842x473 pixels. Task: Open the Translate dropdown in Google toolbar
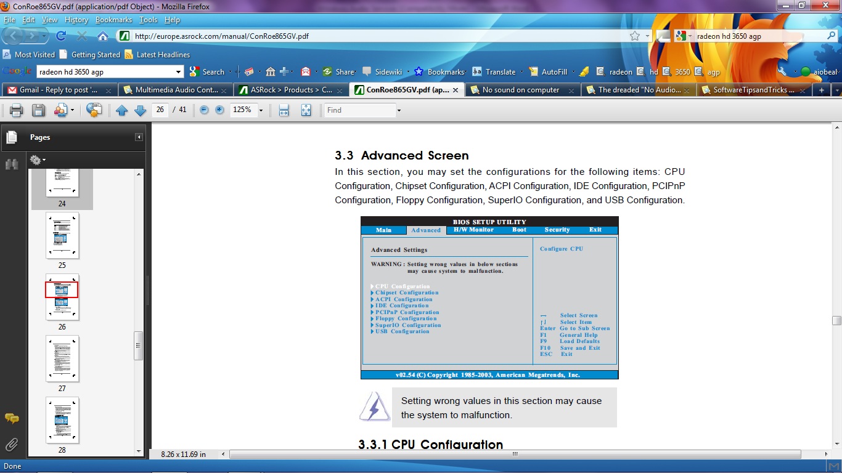(521, 71)
